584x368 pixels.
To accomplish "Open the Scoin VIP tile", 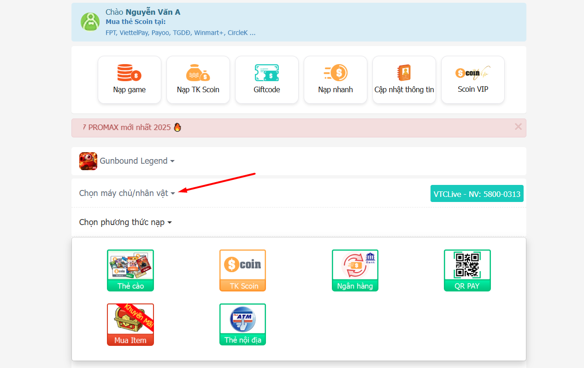I will click(473, 80).
